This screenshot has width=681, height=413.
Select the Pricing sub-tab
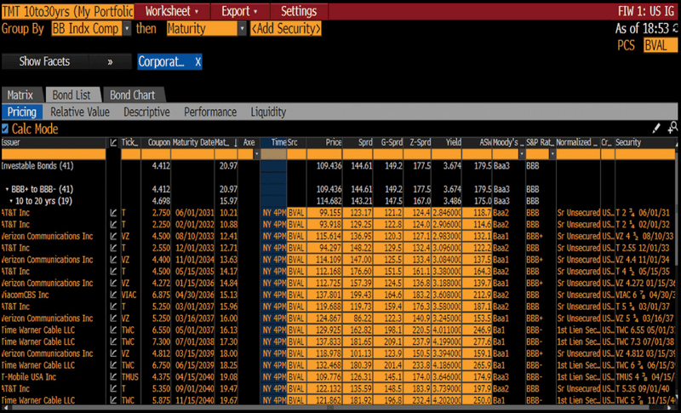22,112
